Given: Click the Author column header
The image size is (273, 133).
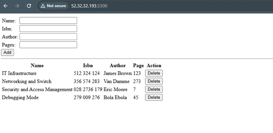Looking at the screenshot, I should 118,65.
